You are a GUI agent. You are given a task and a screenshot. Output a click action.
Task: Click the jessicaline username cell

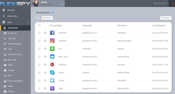86,49
